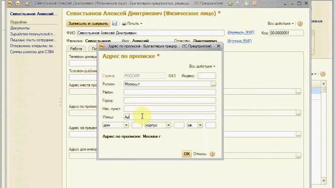Click Отмена to cancel the address dialog
The image size is (335, 188).
pyautogui.click(x=200, y=154)
